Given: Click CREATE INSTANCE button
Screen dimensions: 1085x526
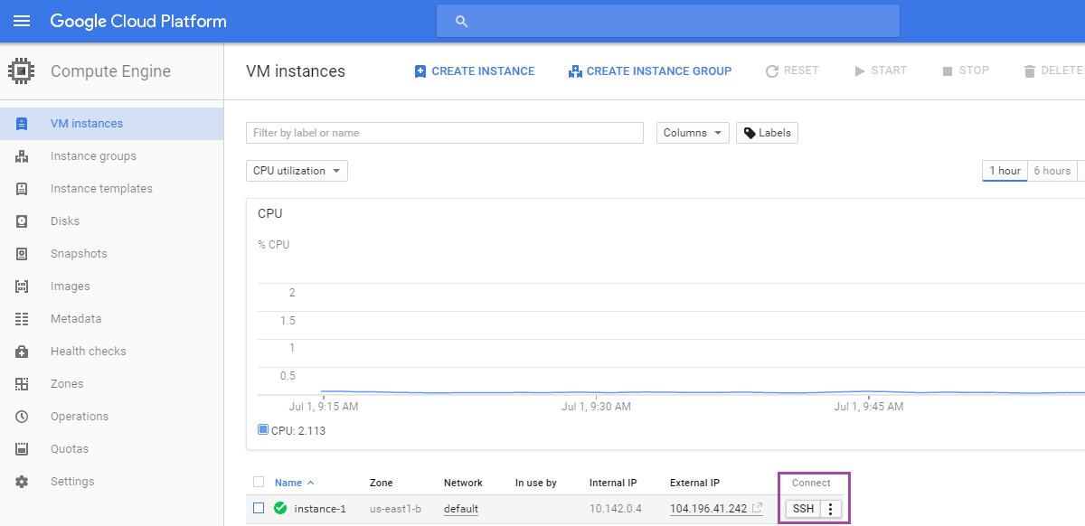Looking at the screenshot, I should [475, 71].
